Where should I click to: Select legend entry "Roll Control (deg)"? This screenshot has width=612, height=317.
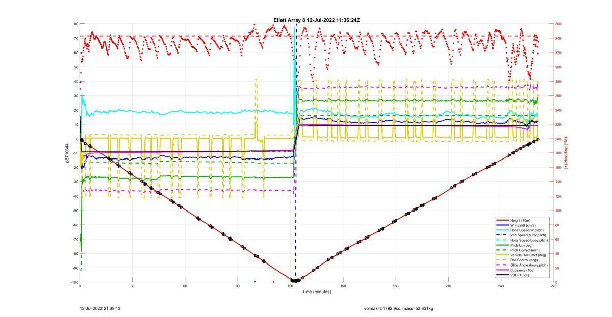[x=524, y=260]
